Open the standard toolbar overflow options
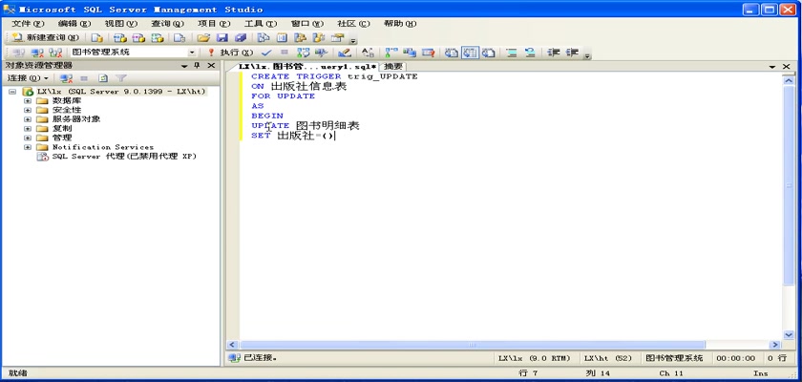The width and height of the screenshot is (802, 382). [x=353, y=39]
